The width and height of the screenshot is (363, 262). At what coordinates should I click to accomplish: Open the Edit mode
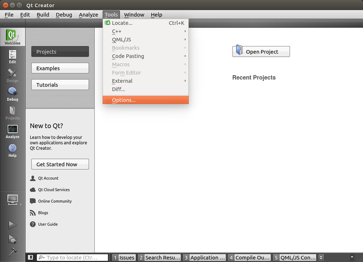[x=12, y=57]
